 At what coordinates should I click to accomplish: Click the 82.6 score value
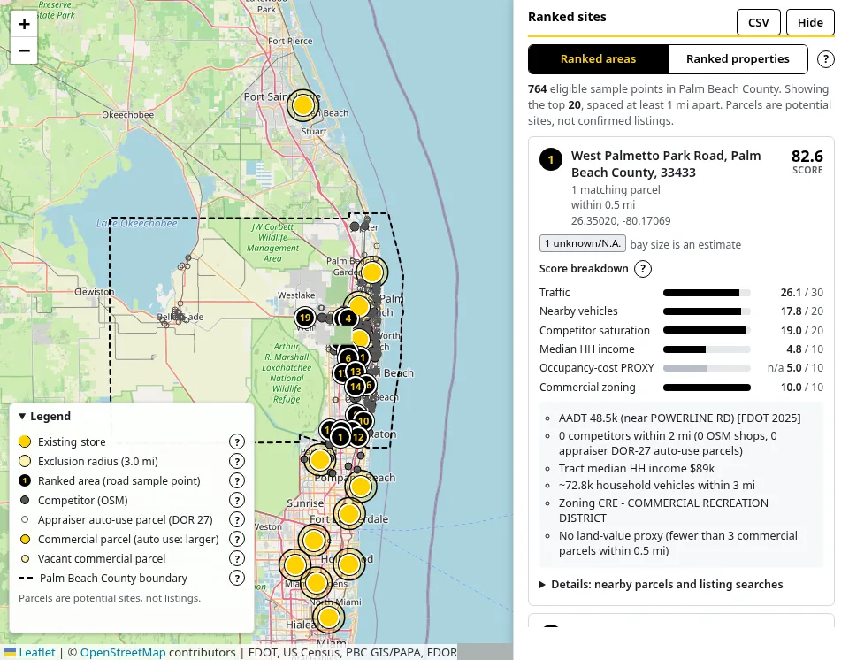coord(807,157)
